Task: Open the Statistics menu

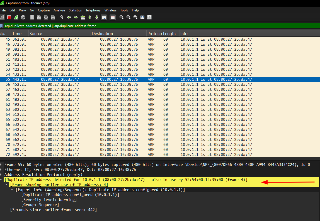Action: [75, 10]
